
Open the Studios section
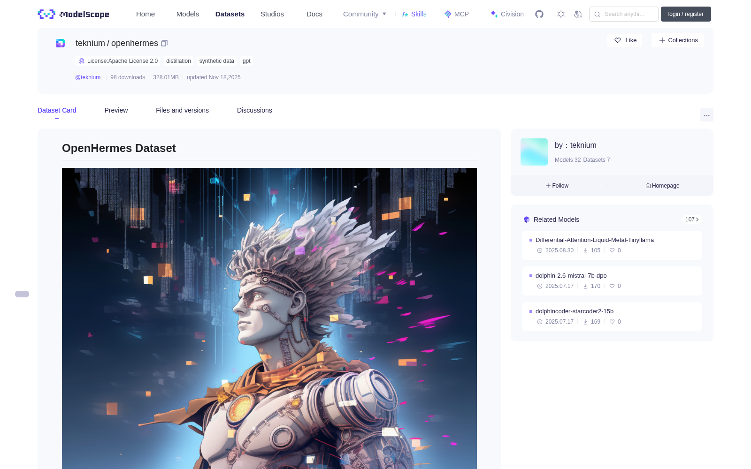[272, 14]
